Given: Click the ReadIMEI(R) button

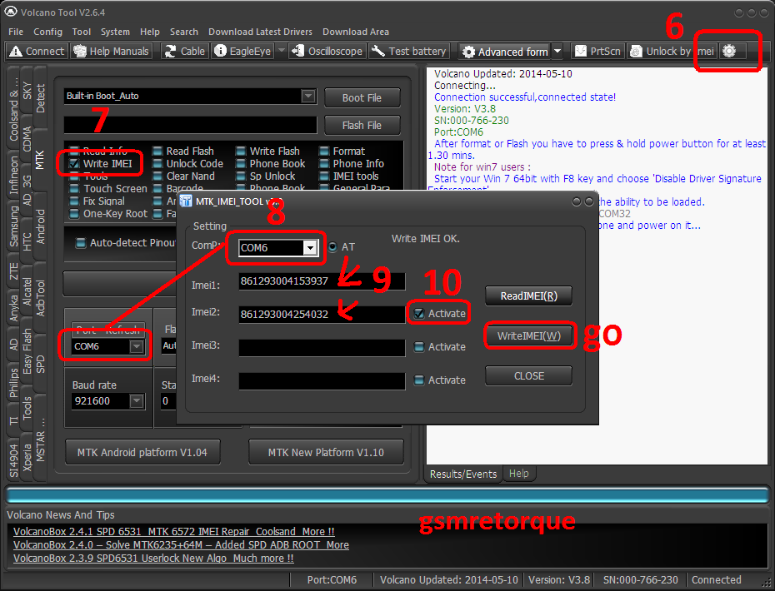Looking at the screenshot, I should click(x=528, y=295).
